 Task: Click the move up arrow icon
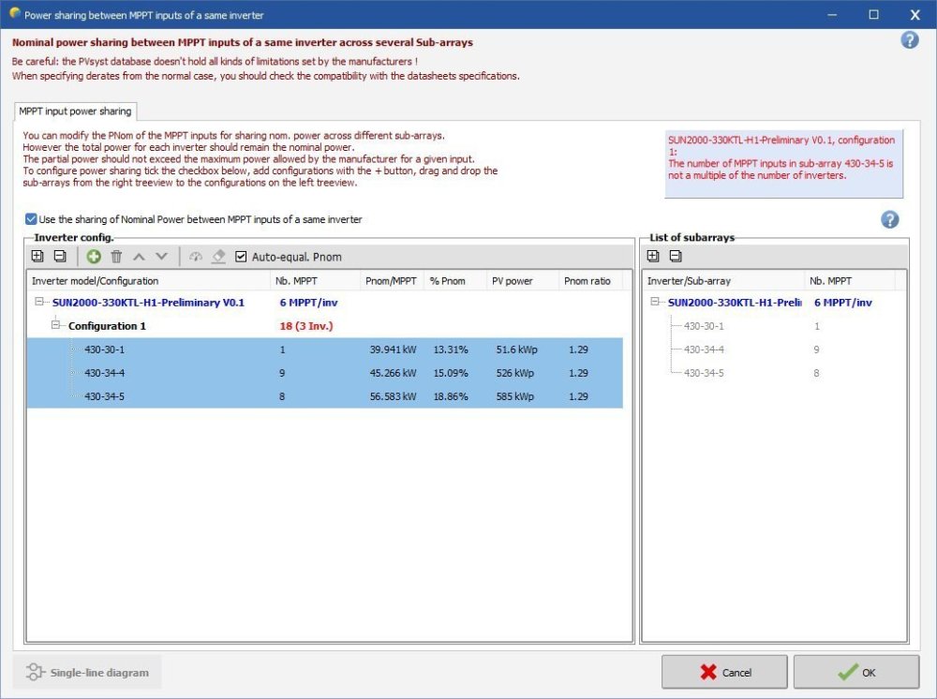click(139, 257)
